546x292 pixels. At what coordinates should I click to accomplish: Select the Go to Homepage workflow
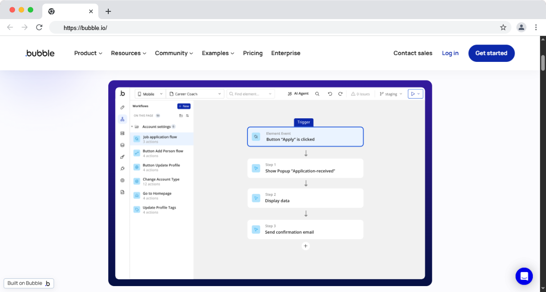point(162,196)
